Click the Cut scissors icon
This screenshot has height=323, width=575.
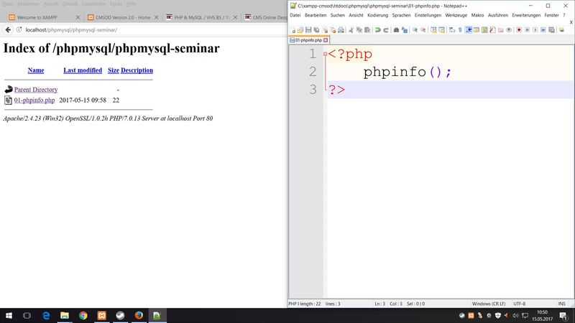[352, 29]
